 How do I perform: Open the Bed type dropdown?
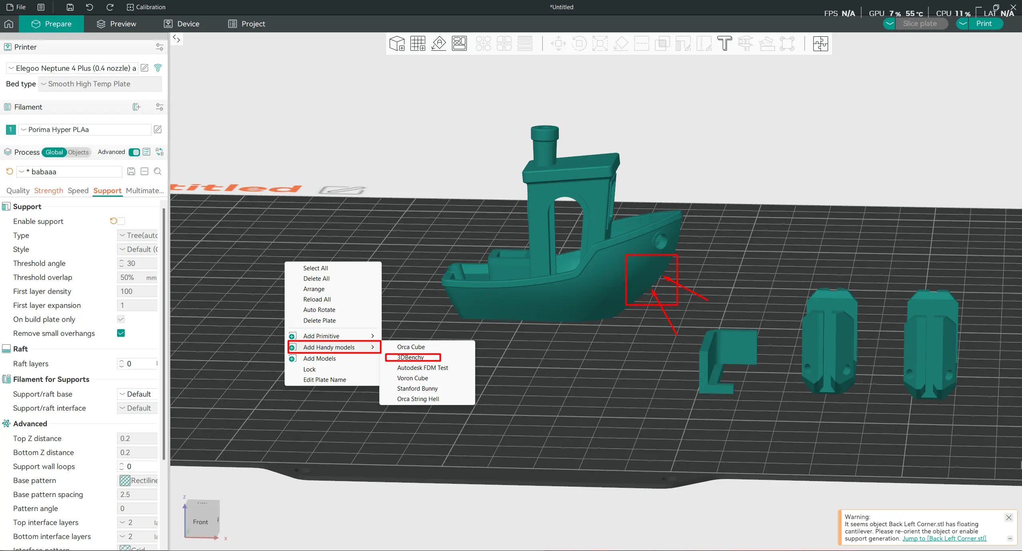click(100, 84)
